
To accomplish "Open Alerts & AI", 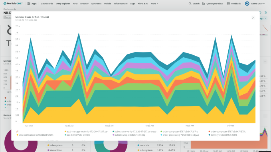I will coord(143,4).
